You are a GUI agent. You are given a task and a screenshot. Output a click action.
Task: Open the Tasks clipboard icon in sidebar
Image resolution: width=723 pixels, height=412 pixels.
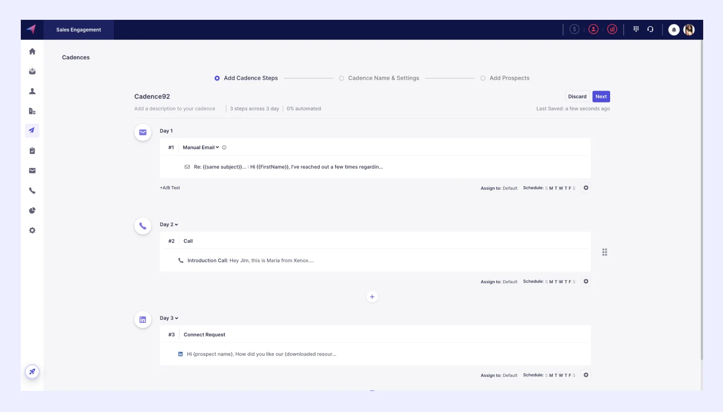(32, 151)
